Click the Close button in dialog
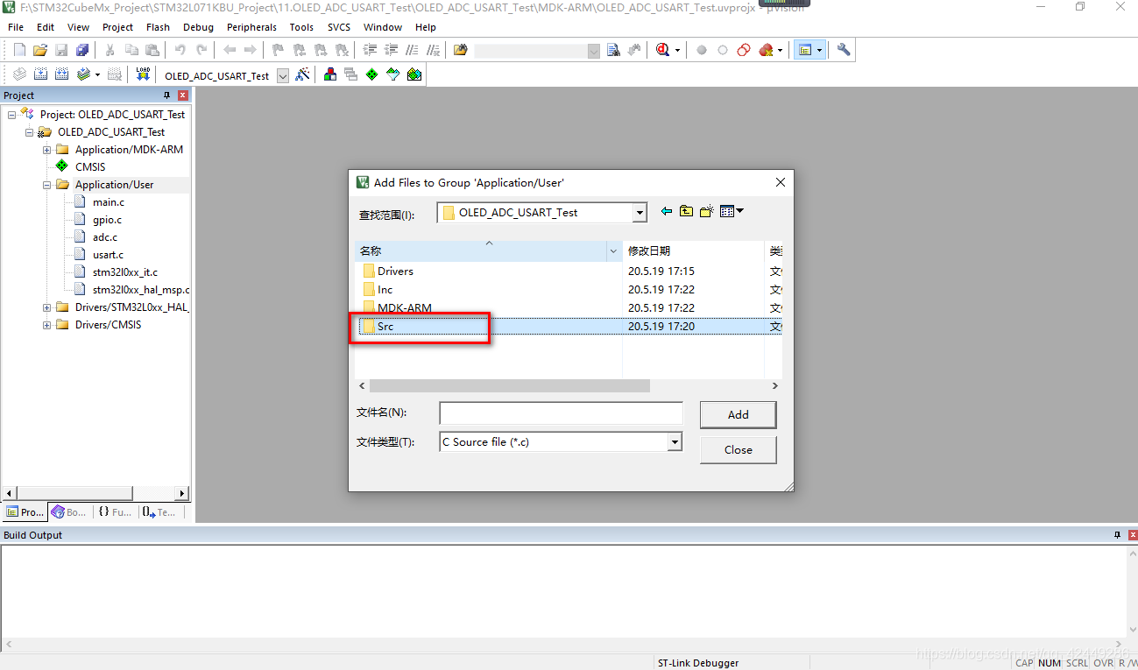 738,449
